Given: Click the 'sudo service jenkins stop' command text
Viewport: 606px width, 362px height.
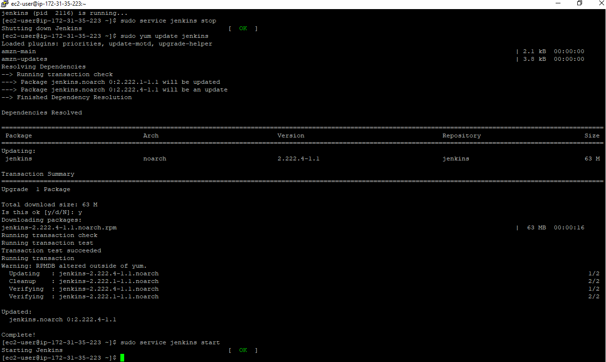Looking at the screenshot, I should [168, 21].
